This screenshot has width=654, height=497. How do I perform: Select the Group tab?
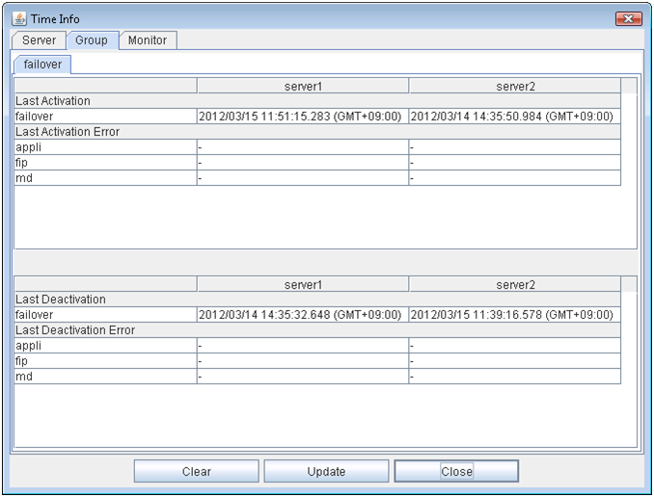coord(92,40)
